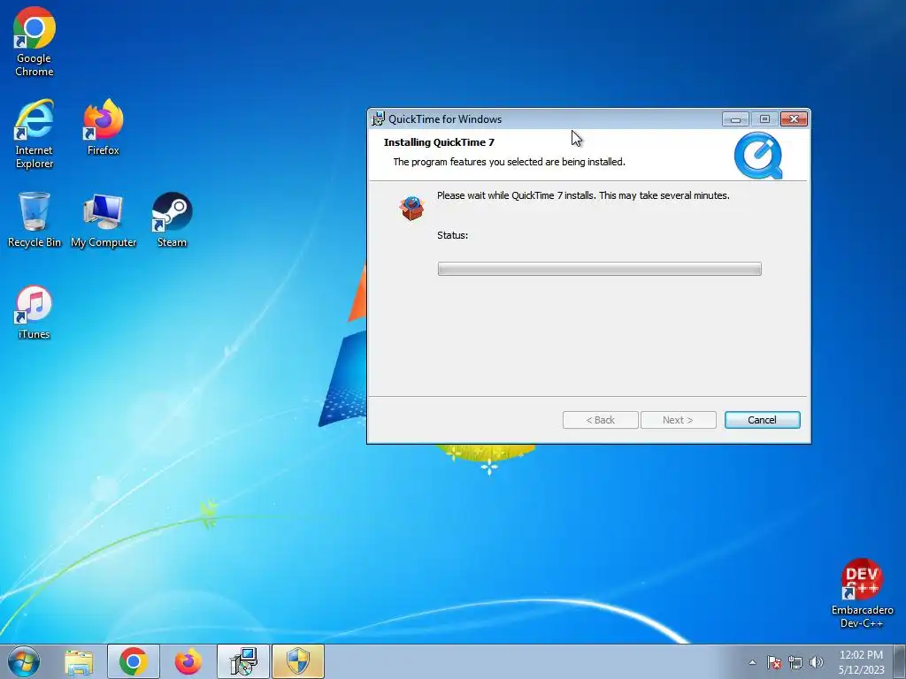Image resolution: width=906 pixels, height=679 pixels.
Task: Cancel the QuickTime installation
Action: click(762, 420)
